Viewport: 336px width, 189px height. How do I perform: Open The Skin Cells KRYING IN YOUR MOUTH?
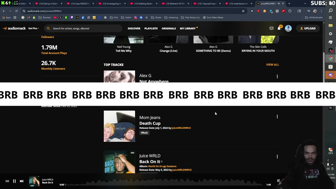tap(258, 51)
